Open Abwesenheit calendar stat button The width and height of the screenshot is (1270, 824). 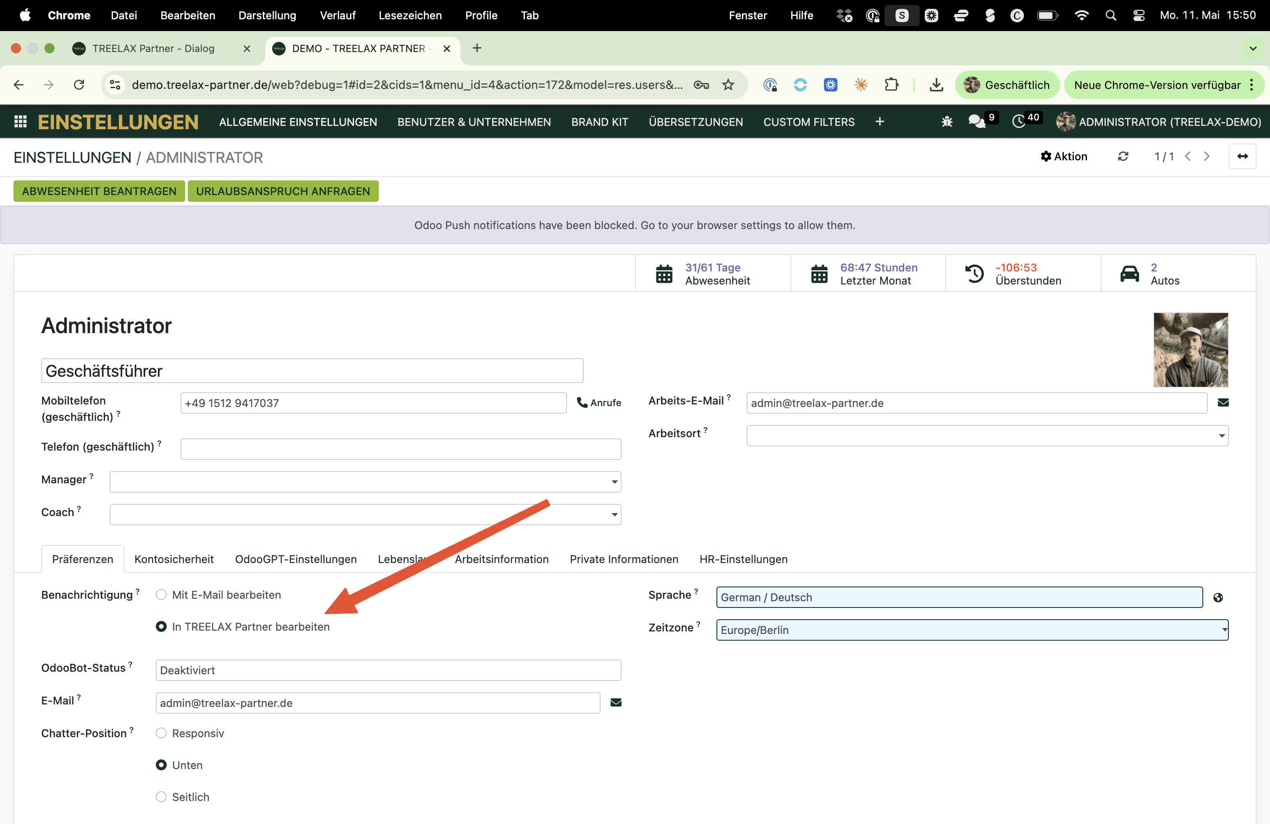click(x=713, y=274)
